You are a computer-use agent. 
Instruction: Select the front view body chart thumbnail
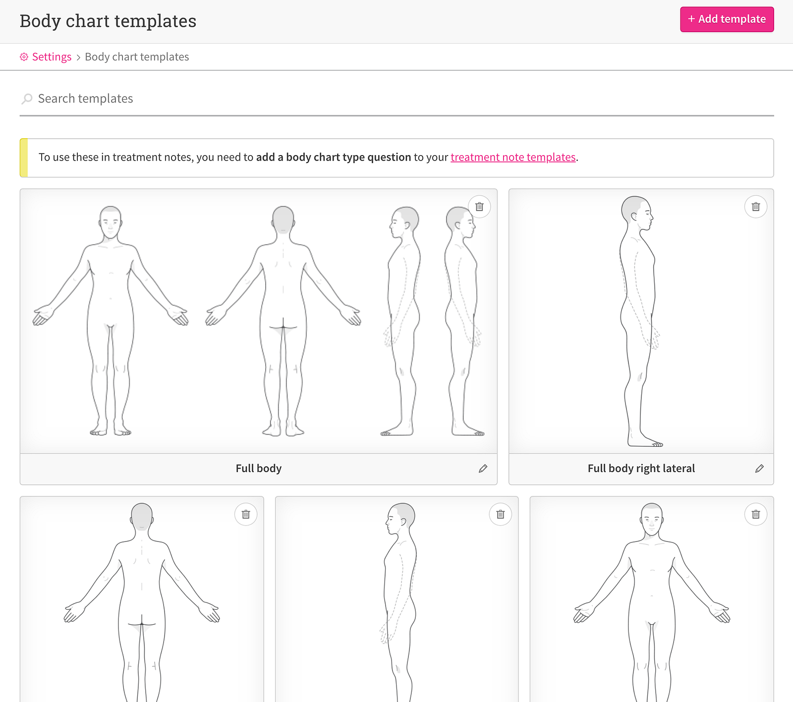[651, 599]
